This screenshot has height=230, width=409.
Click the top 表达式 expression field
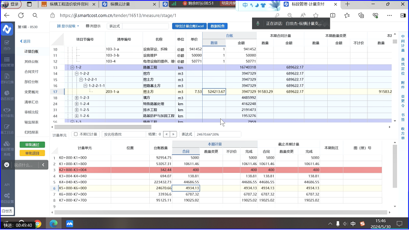tap(146, 26)
